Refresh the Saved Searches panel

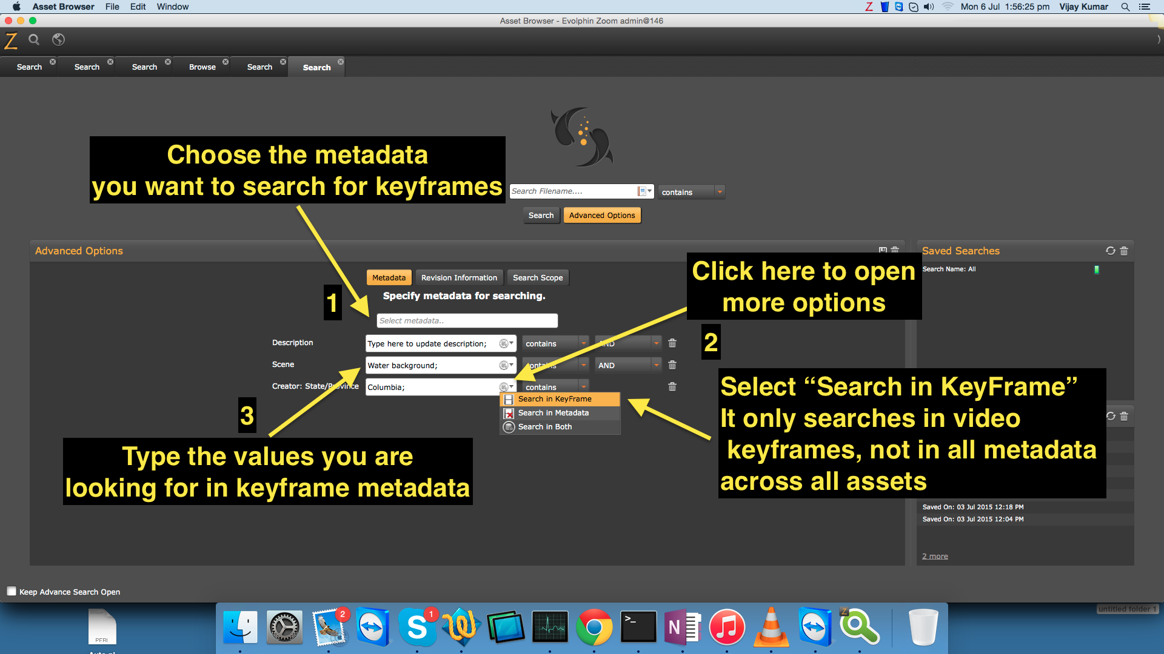pyautogui.click(x=1110, y=251)
